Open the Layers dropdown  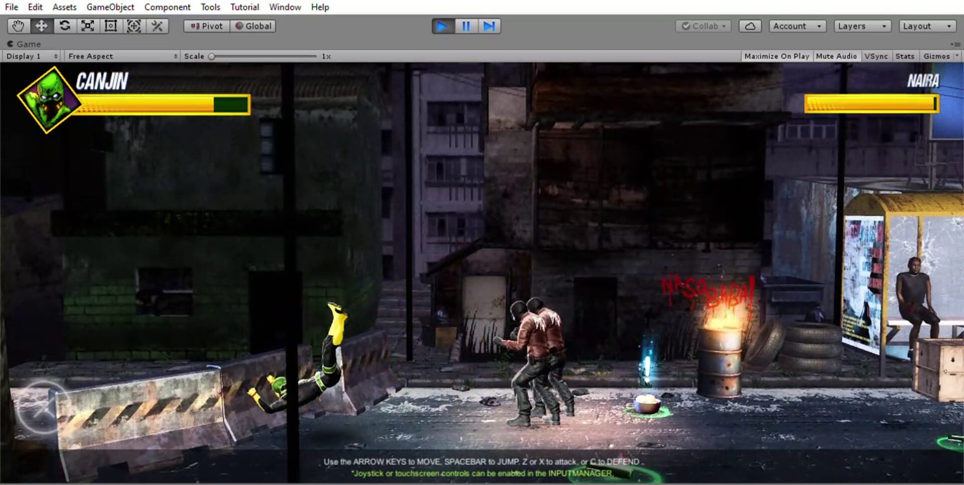coord(862,26)
